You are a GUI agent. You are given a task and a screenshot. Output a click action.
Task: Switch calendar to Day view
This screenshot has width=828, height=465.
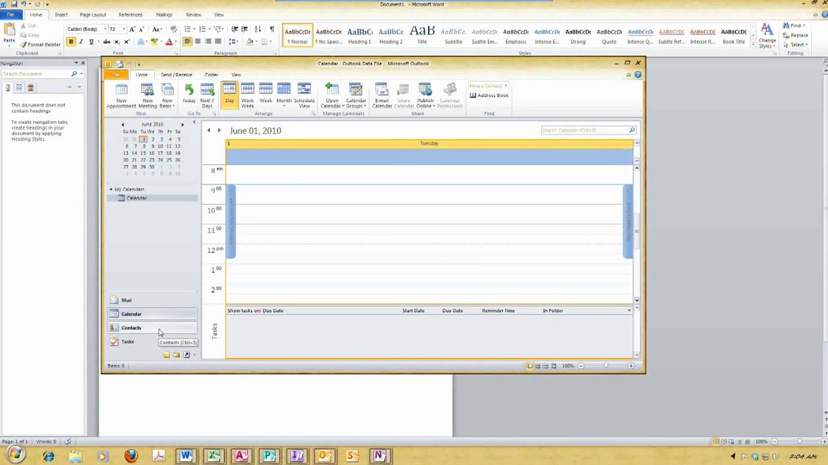click(229, 94)
